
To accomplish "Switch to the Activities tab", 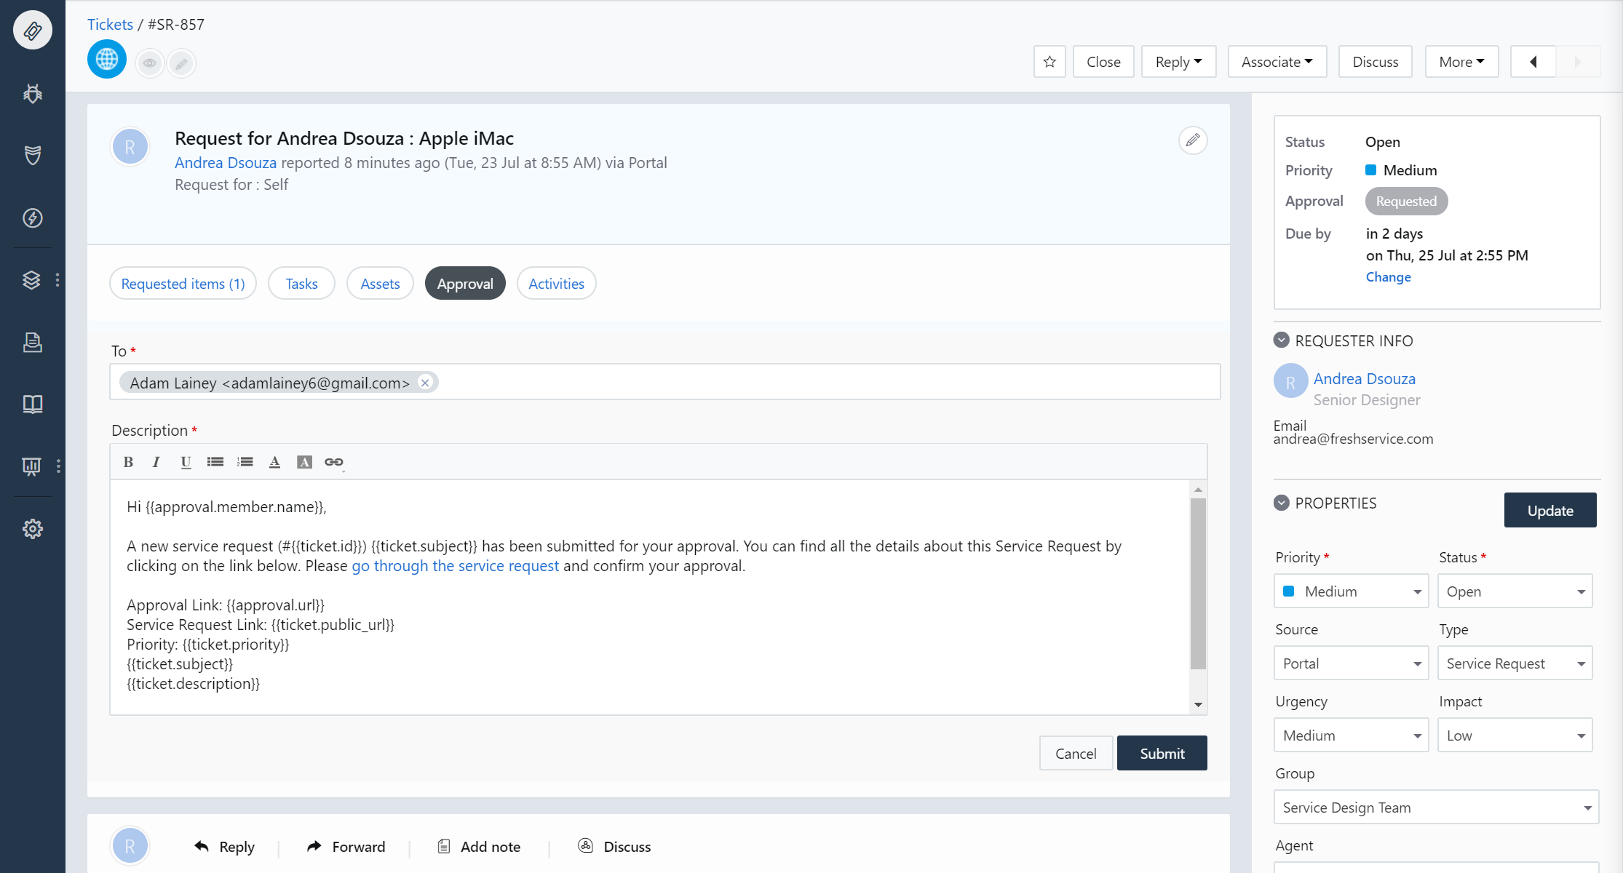I will pyautogui.click(x=556, y=283).
